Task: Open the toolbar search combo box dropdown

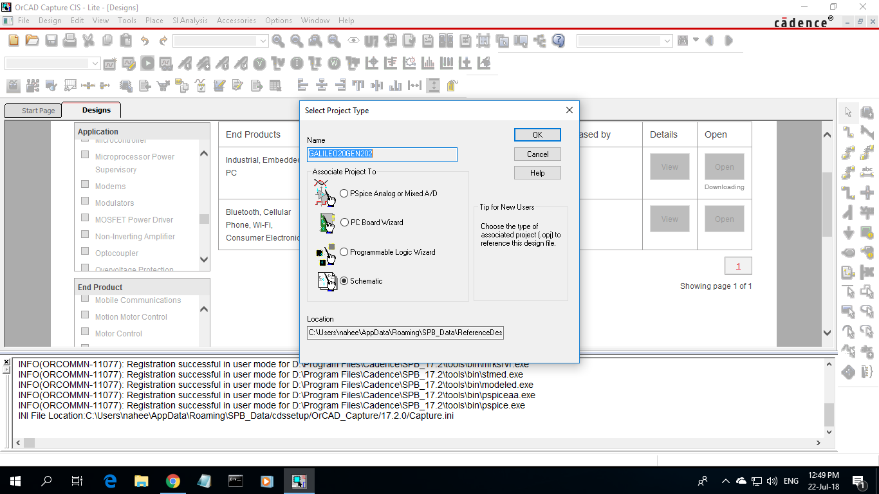Action: (x=263, y=40)
